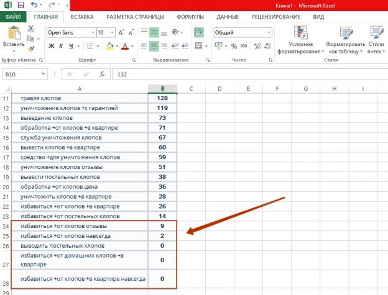The width and height of the screenshot is (388, 295).
Task: Select cell 'служба уничтожения клопов'
Action: (x=80, y=137)
